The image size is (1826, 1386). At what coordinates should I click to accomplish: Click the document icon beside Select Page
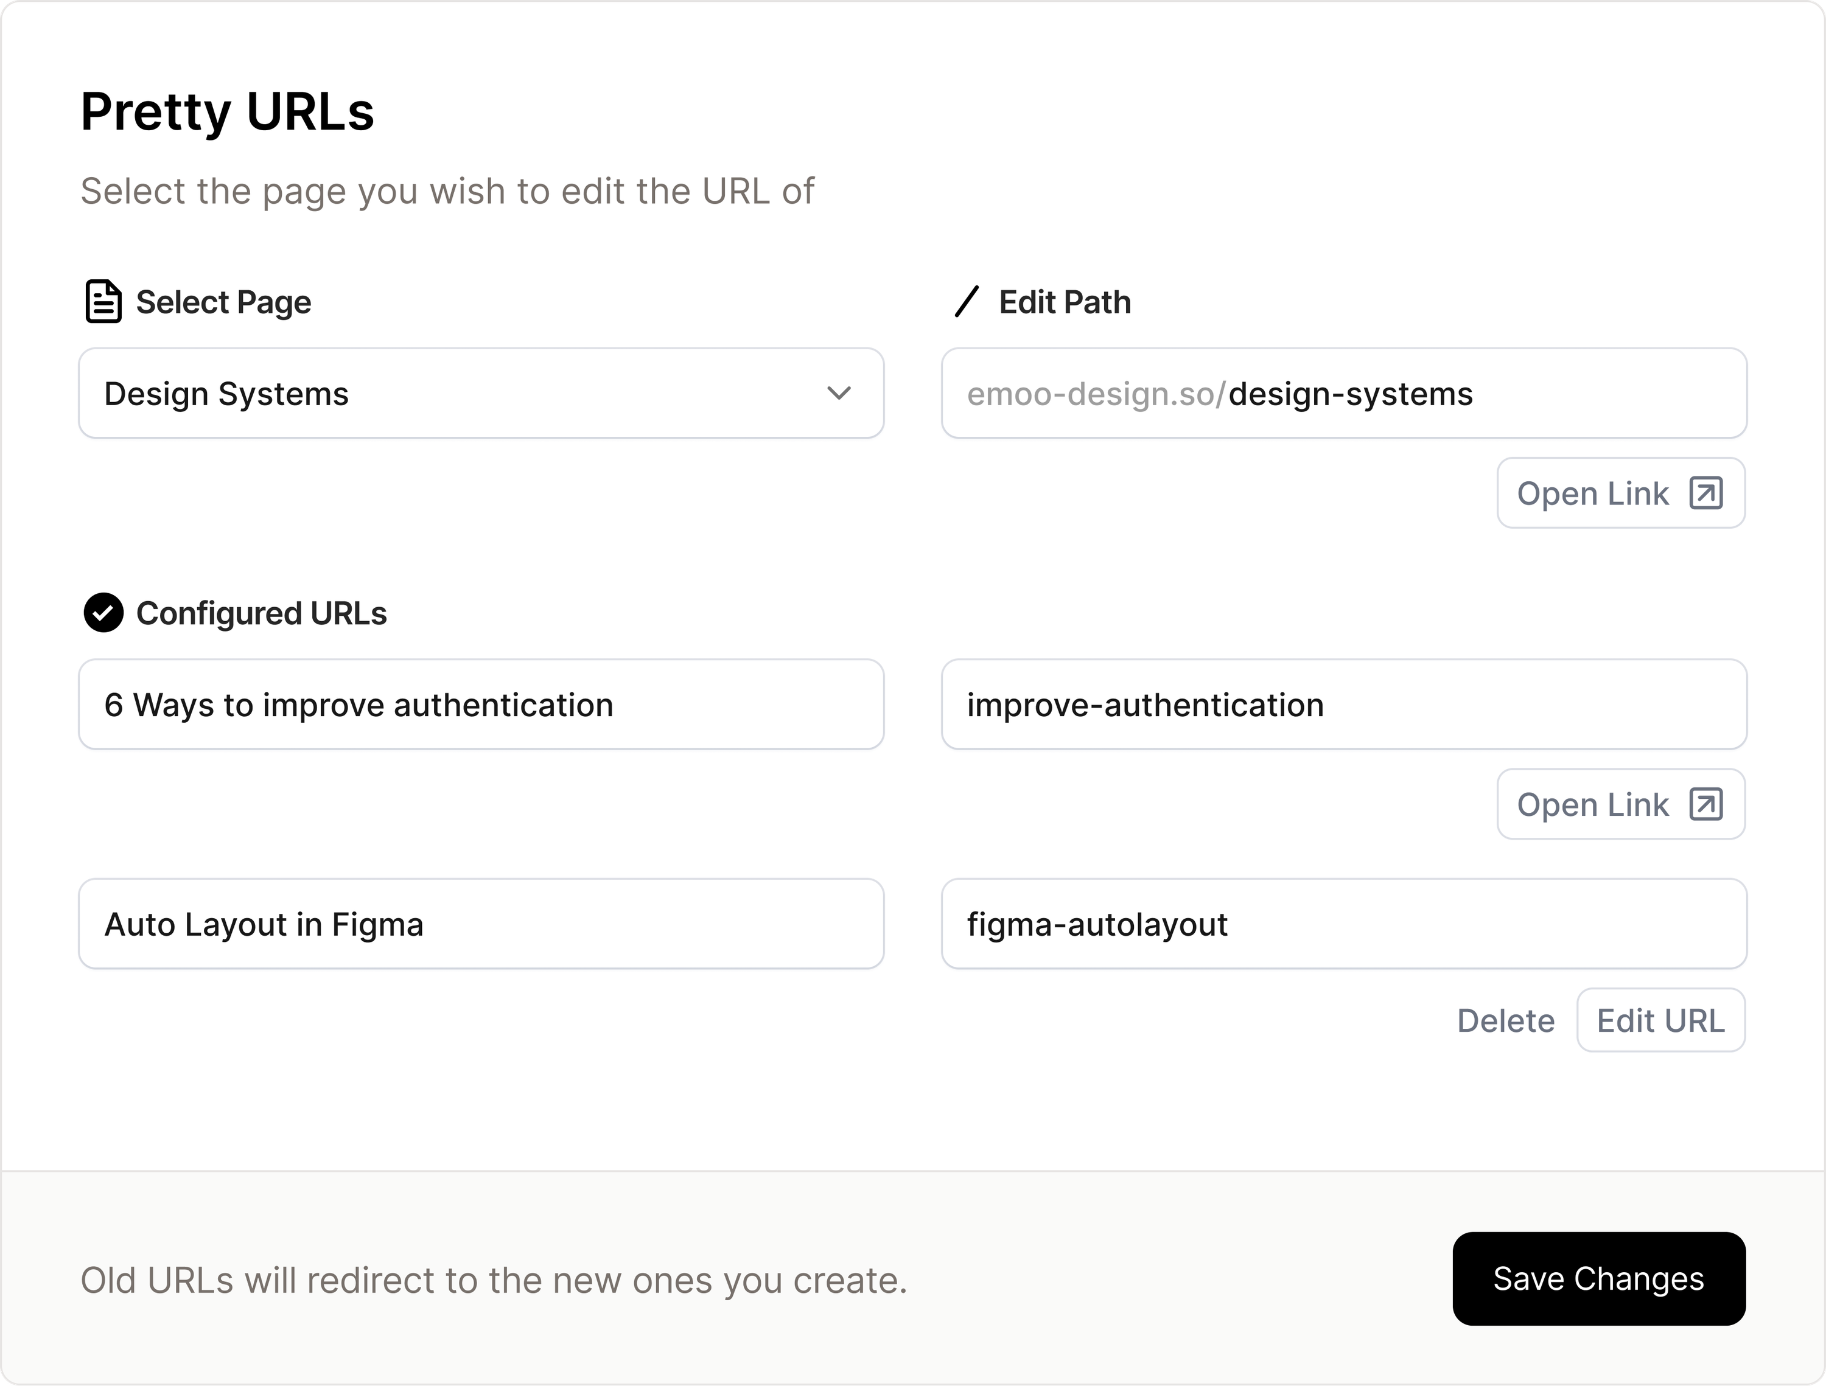pyautogui.click(x=103, y=301)
